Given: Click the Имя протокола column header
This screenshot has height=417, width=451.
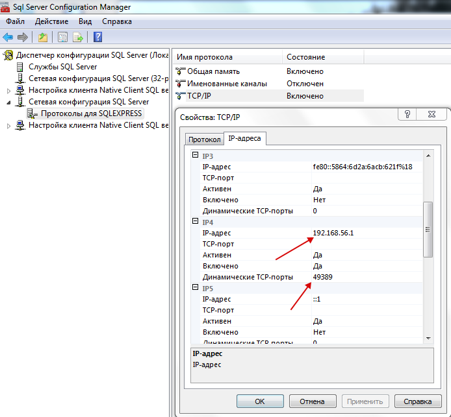Looking at the screenshot, I should [227, 57].
